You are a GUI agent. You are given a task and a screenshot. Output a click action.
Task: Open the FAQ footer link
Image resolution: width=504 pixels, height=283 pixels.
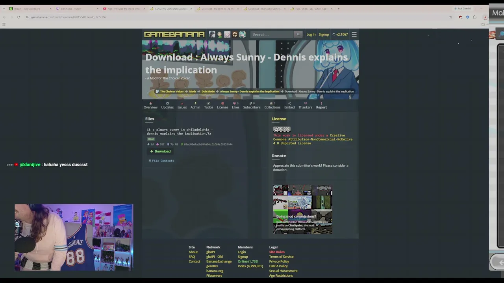pyautogui.click(x=192, y=257)
